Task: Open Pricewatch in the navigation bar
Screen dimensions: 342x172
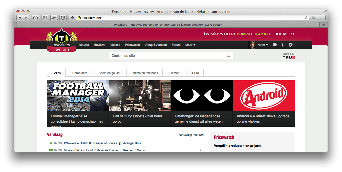Action: pos(132,45)
